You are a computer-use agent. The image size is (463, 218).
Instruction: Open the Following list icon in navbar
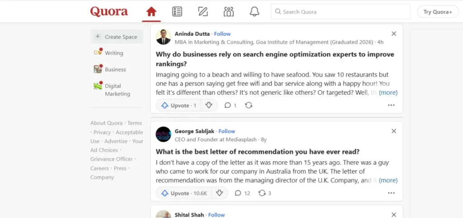tap(177, 12)
